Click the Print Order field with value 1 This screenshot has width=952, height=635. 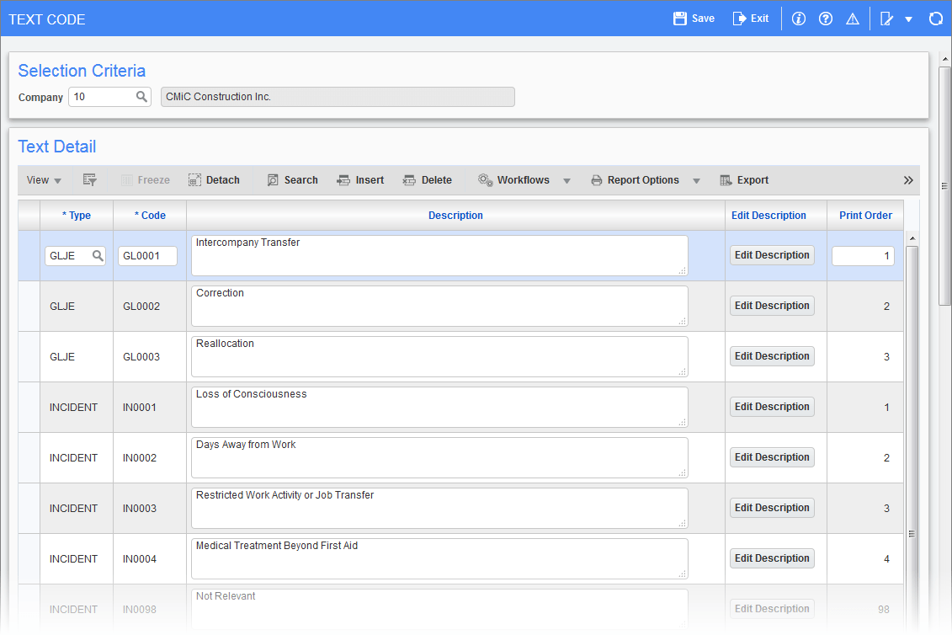pos(863,256)
